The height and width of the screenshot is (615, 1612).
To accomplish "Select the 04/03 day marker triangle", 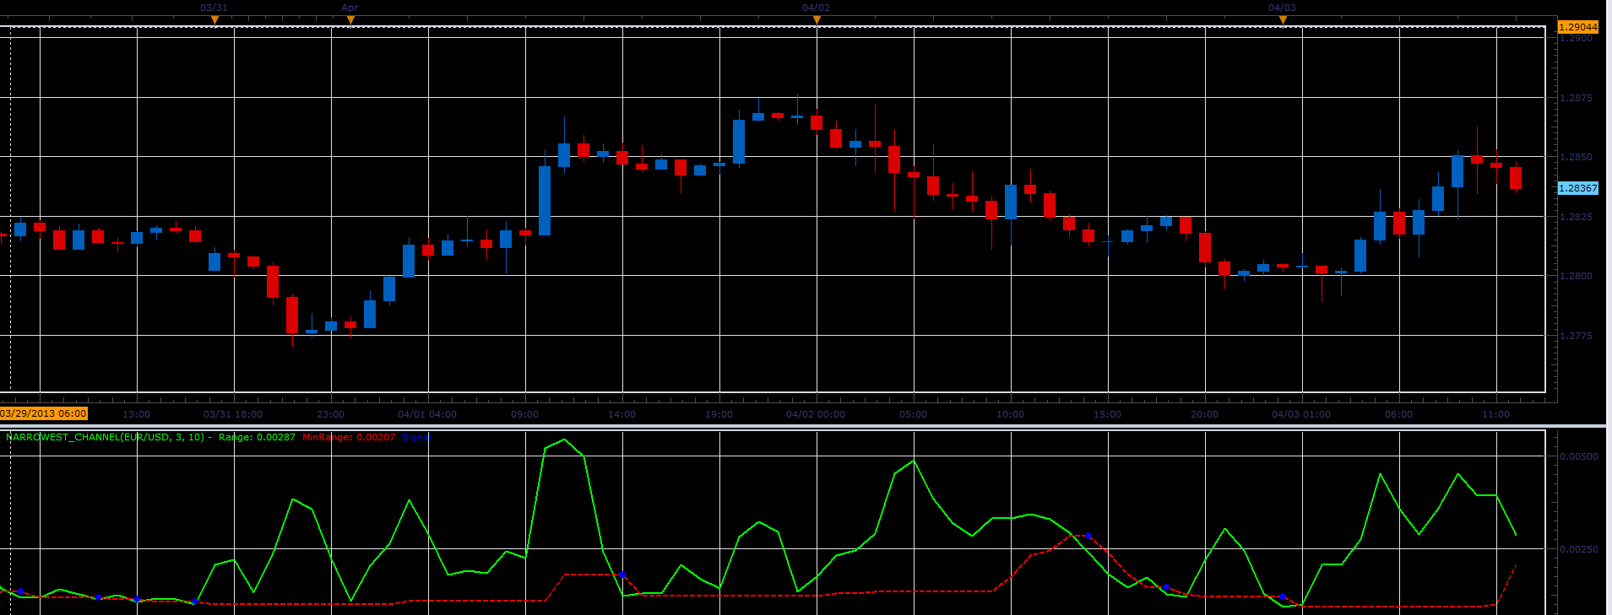I will pyautogui.click(x=1283, y=19).
